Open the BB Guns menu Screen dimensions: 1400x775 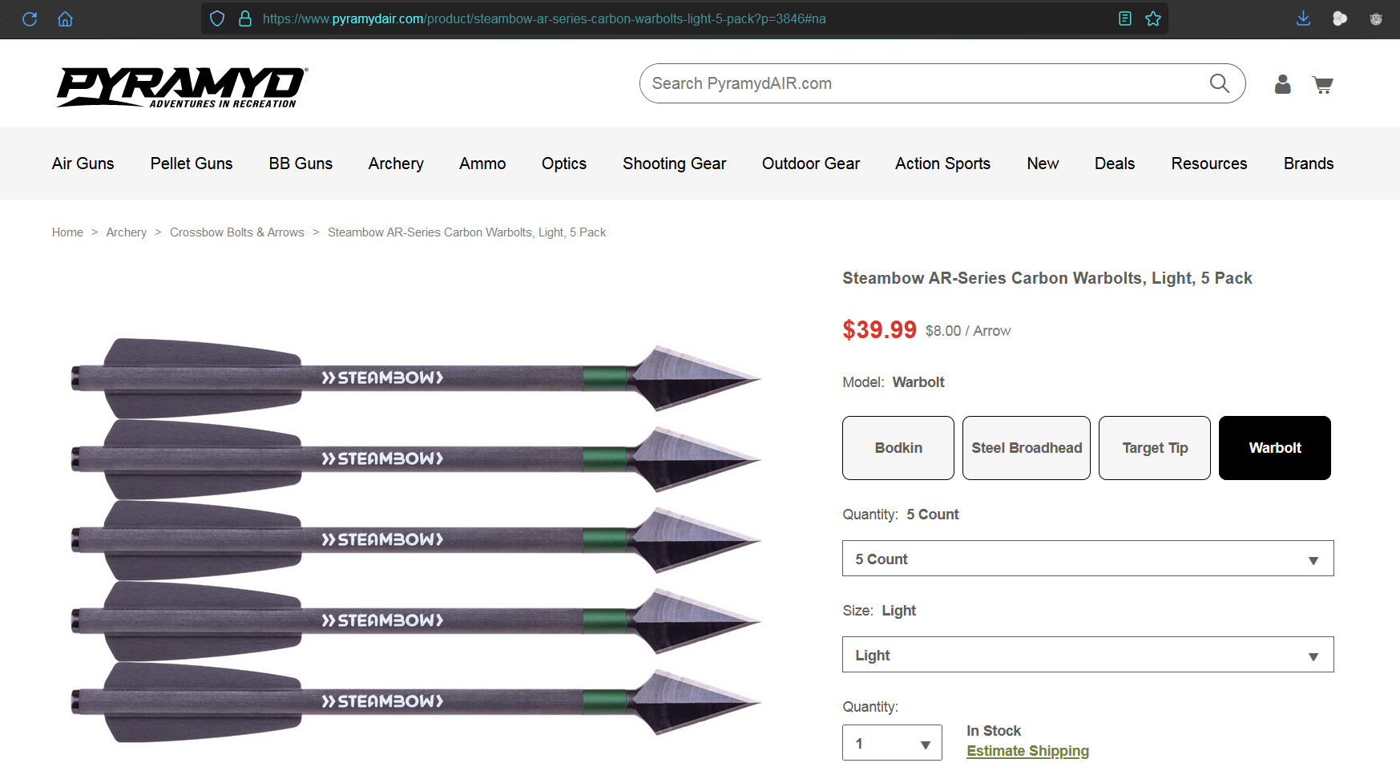click(301, 163)
